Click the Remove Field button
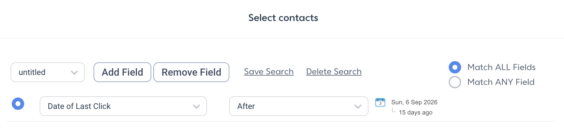564x129 pixels. coord(192,72)
